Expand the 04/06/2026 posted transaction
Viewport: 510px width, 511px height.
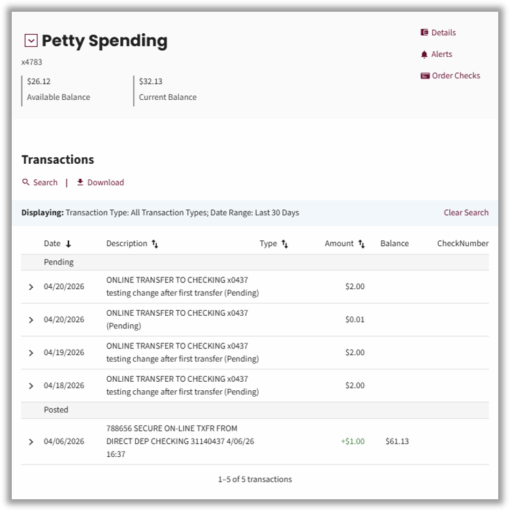click(31, 442)
